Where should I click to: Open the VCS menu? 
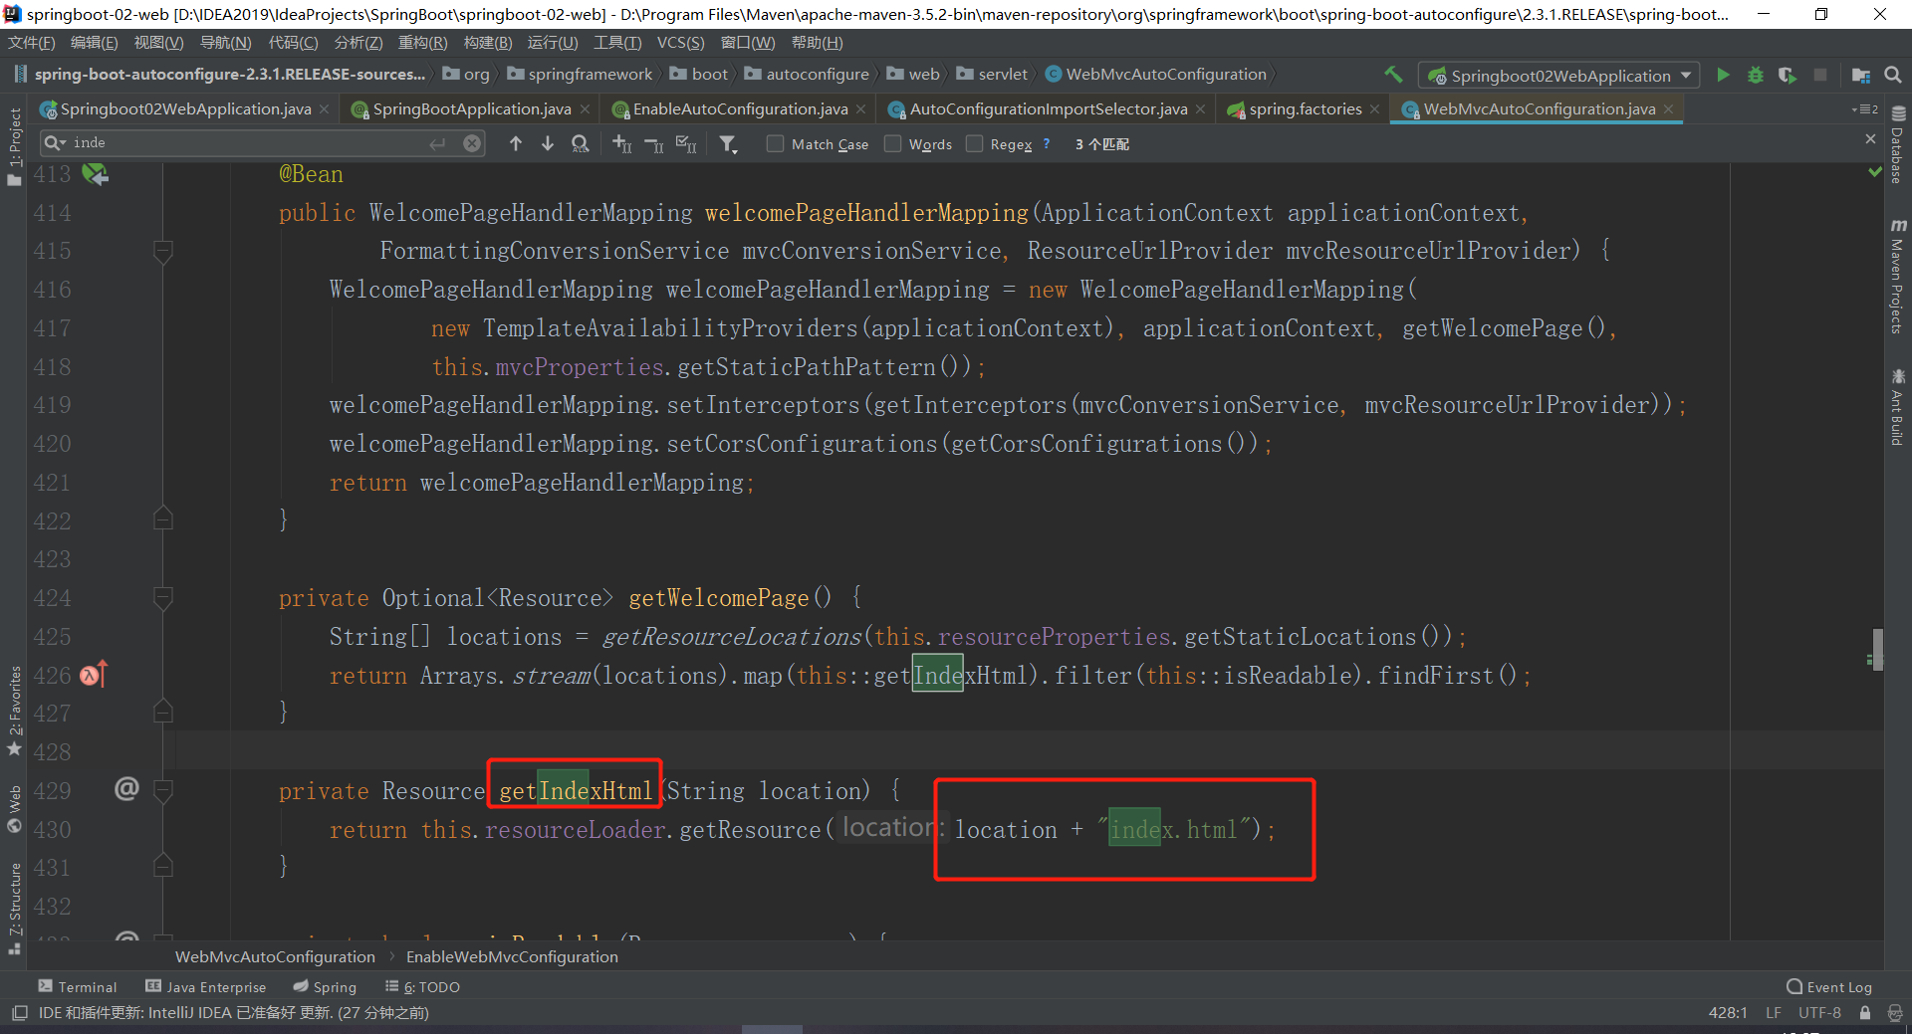tap(679, 43)
